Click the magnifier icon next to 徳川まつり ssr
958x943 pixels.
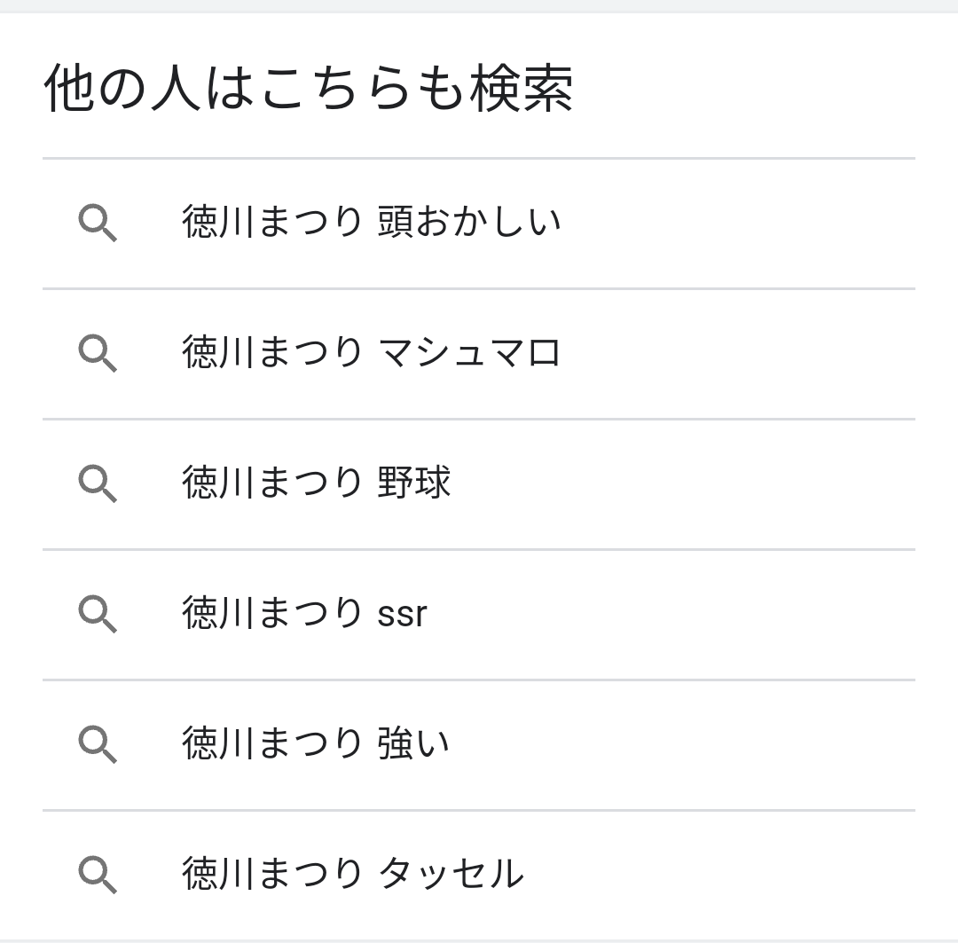coord(98,614)
